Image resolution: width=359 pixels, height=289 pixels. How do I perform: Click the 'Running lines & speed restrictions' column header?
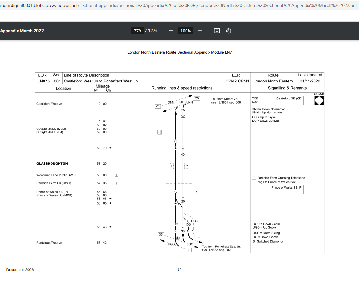tap(182, 88)
